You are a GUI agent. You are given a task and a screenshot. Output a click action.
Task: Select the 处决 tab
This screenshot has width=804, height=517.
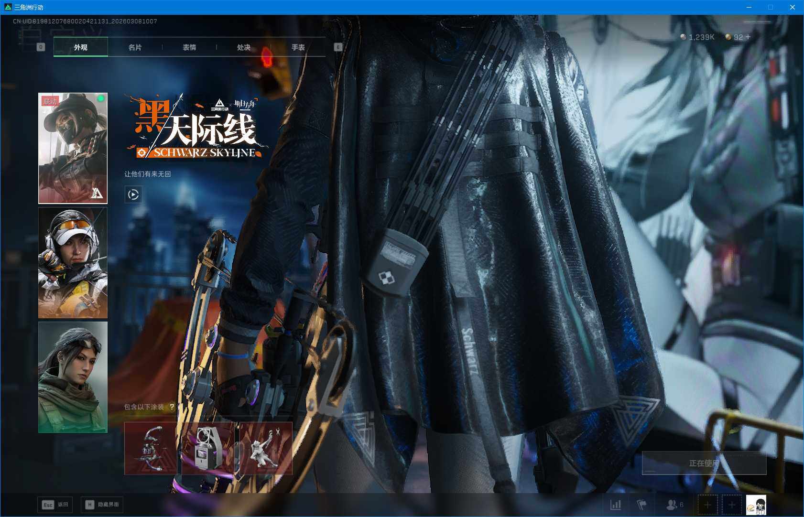[244, 47]
